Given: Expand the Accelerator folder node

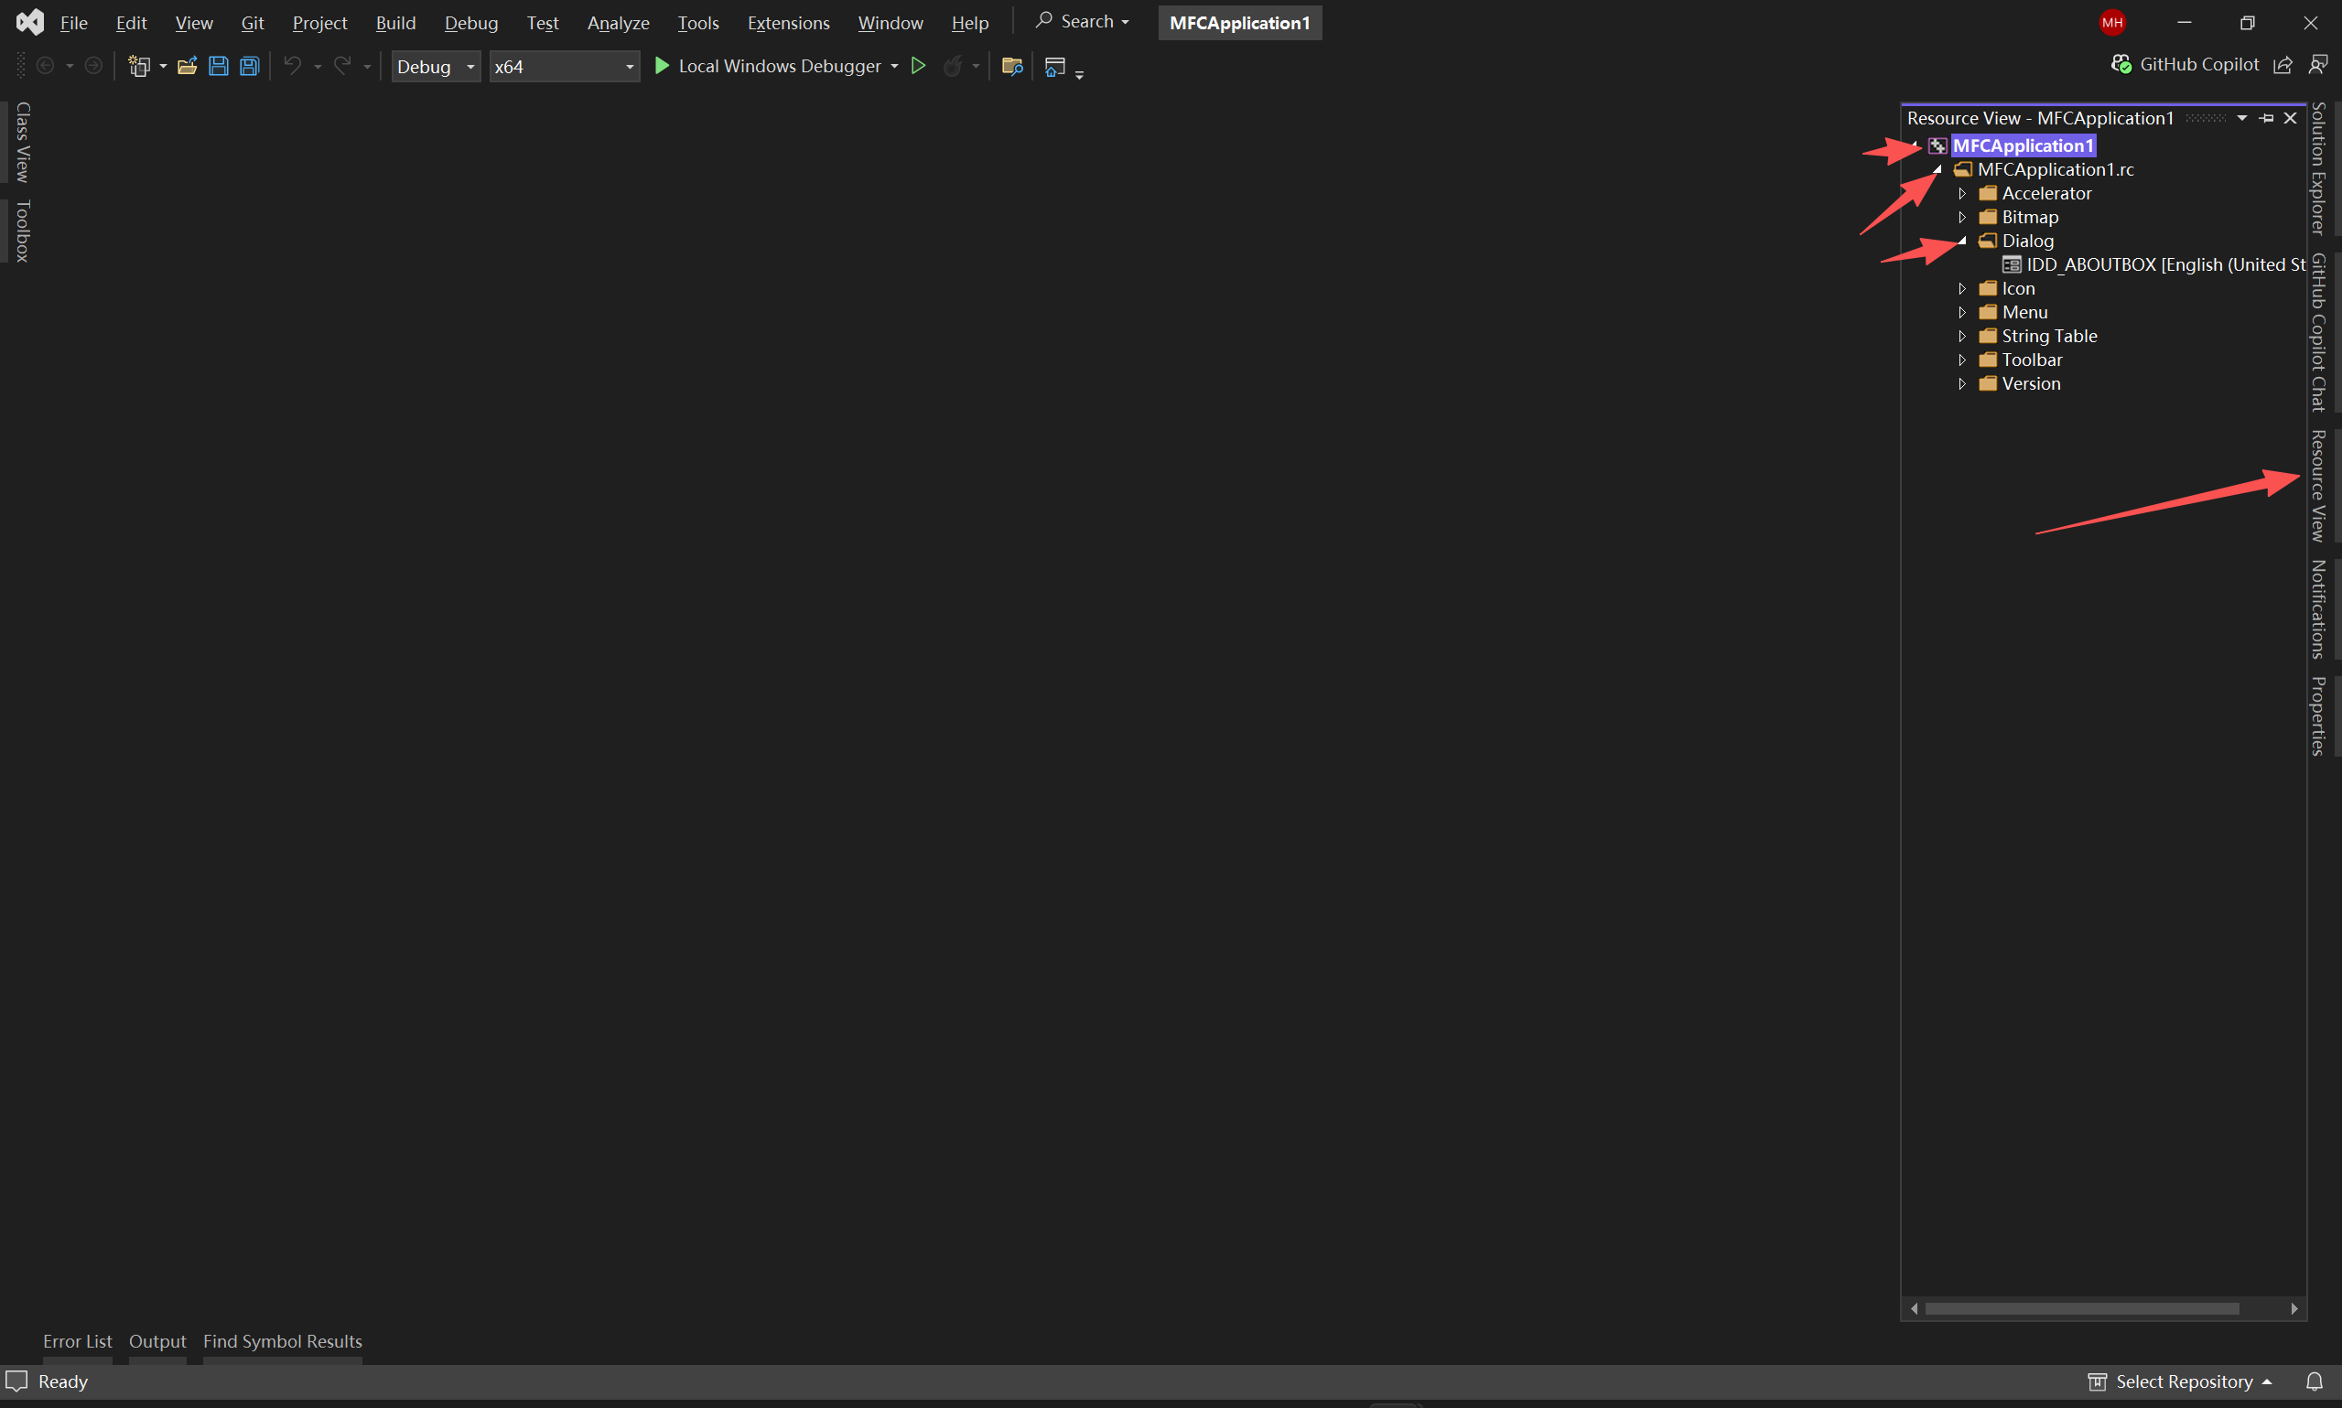Looking at the screenshot, I should tap(1962, 193).
